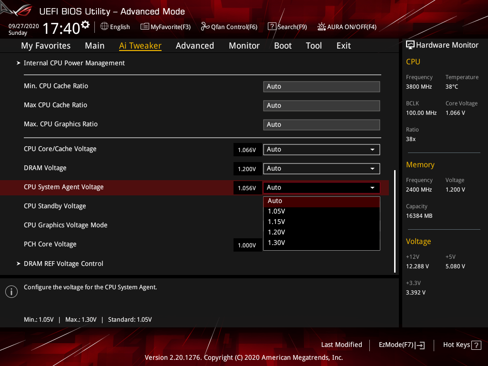
Task: Click the 09/27/2020 date
Action: 24,26
